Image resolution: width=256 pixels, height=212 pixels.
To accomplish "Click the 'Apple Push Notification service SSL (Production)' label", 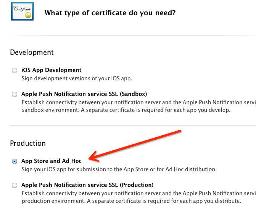I will pyautogui.click(x=87, y=185).
